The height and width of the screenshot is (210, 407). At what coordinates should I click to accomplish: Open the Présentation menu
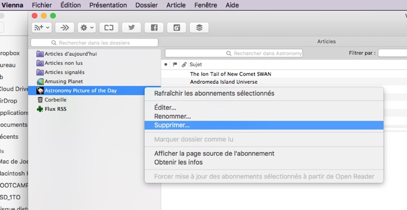(x=108, y=5)
